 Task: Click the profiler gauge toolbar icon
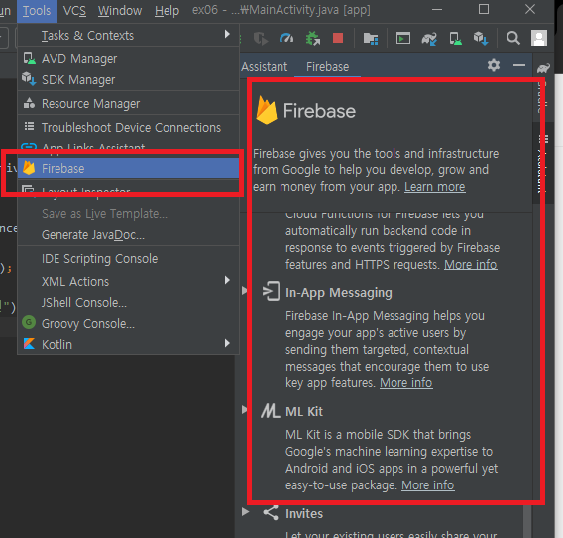click(x=286, y=38)
